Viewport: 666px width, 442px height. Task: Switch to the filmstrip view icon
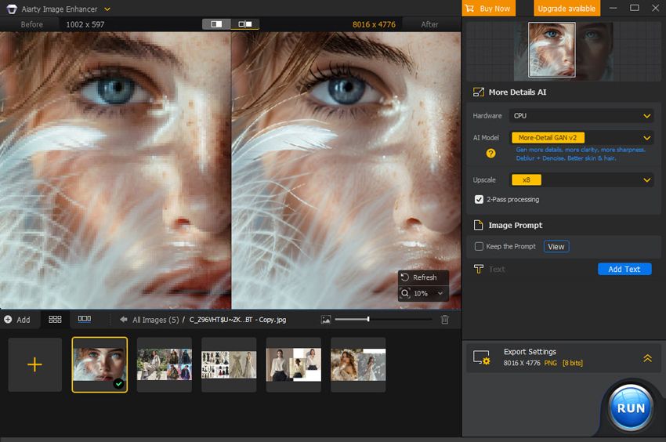click(85, 320)
